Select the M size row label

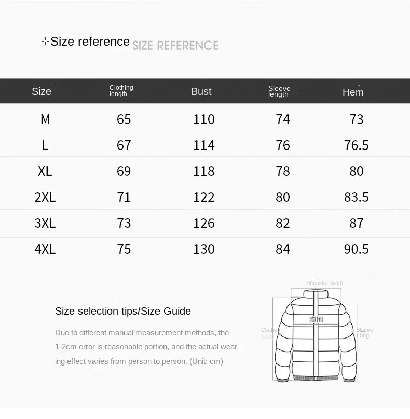point(45,119)
